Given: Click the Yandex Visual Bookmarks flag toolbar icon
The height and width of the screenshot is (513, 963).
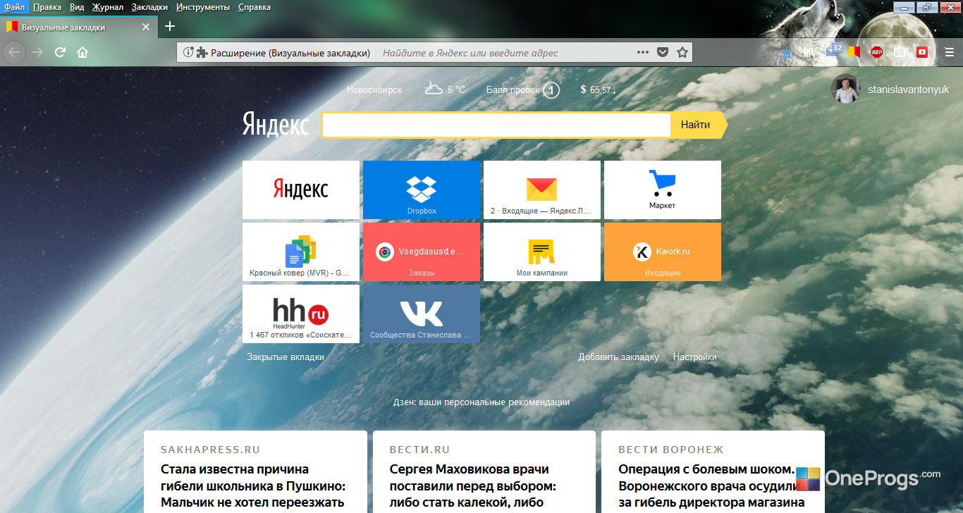Looking at the screenshot, I should pos(854,52).
